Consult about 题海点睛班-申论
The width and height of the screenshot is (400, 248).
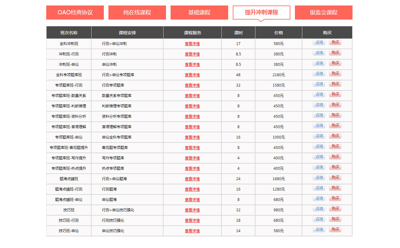click(319, 198)
